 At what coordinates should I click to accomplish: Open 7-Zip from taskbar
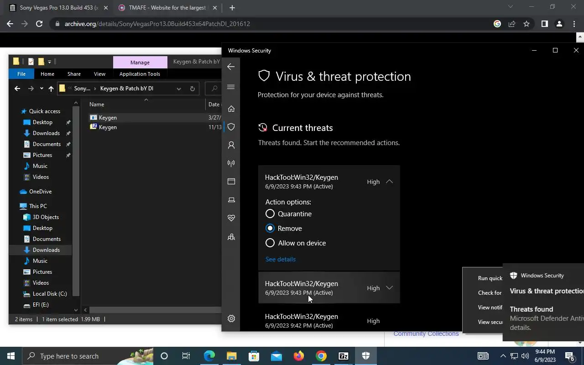[344, 356]
